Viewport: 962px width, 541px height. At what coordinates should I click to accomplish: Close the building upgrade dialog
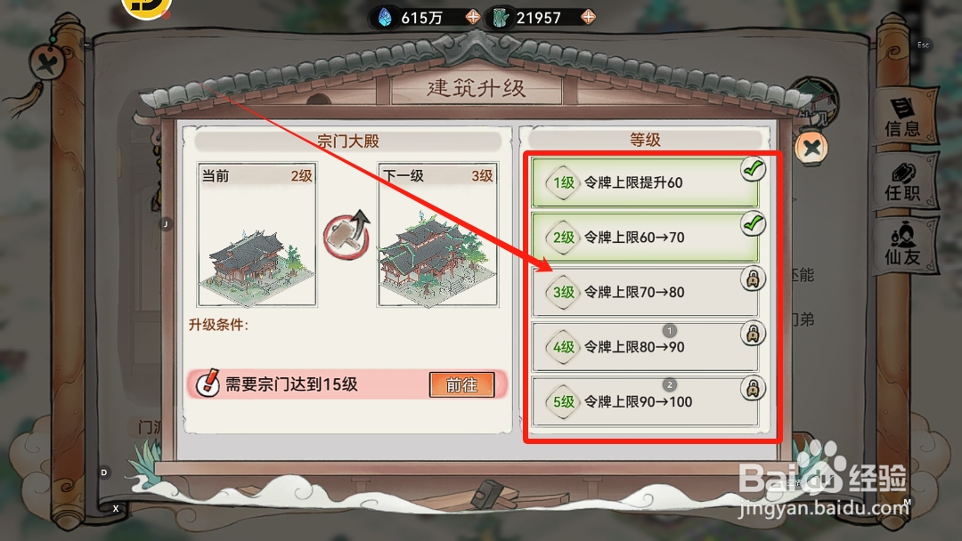click(x=811, y=148)
